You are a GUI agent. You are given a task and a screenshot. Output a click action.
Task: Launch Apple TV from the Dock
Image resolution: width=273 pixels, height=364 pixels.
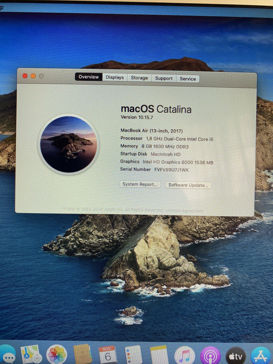point(236,356)
